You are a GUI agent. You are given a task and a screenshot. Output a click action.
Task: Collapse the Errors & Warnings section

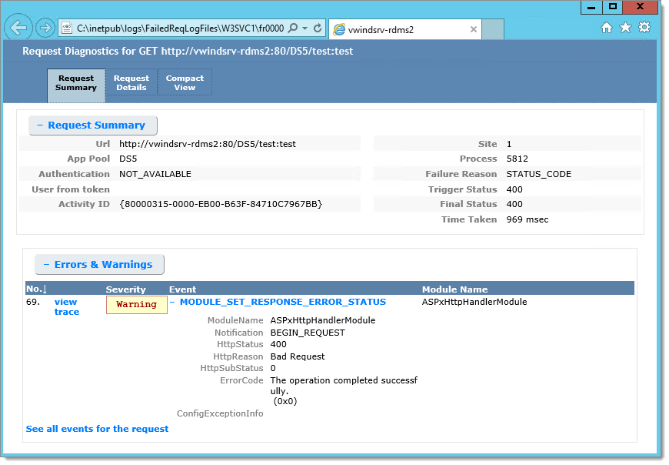click(99, 264)
